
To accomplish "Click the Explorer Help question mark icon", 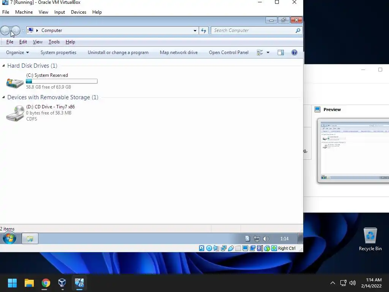I will coord(294,52).
